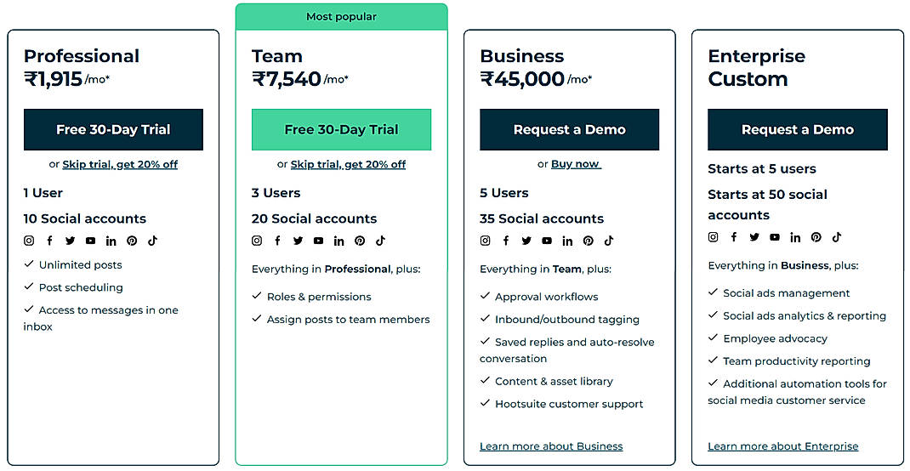Click Facebook icon in Business plan

coord(506,241)
